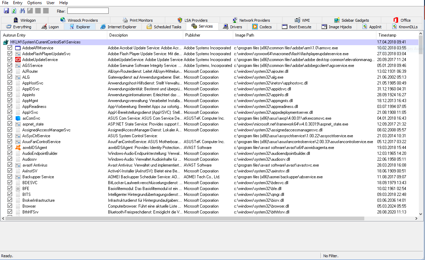425x260 pixels.
Task: Disable the AdobeFlashPlayerUpdateSvc checkbox
Action: 10,54
